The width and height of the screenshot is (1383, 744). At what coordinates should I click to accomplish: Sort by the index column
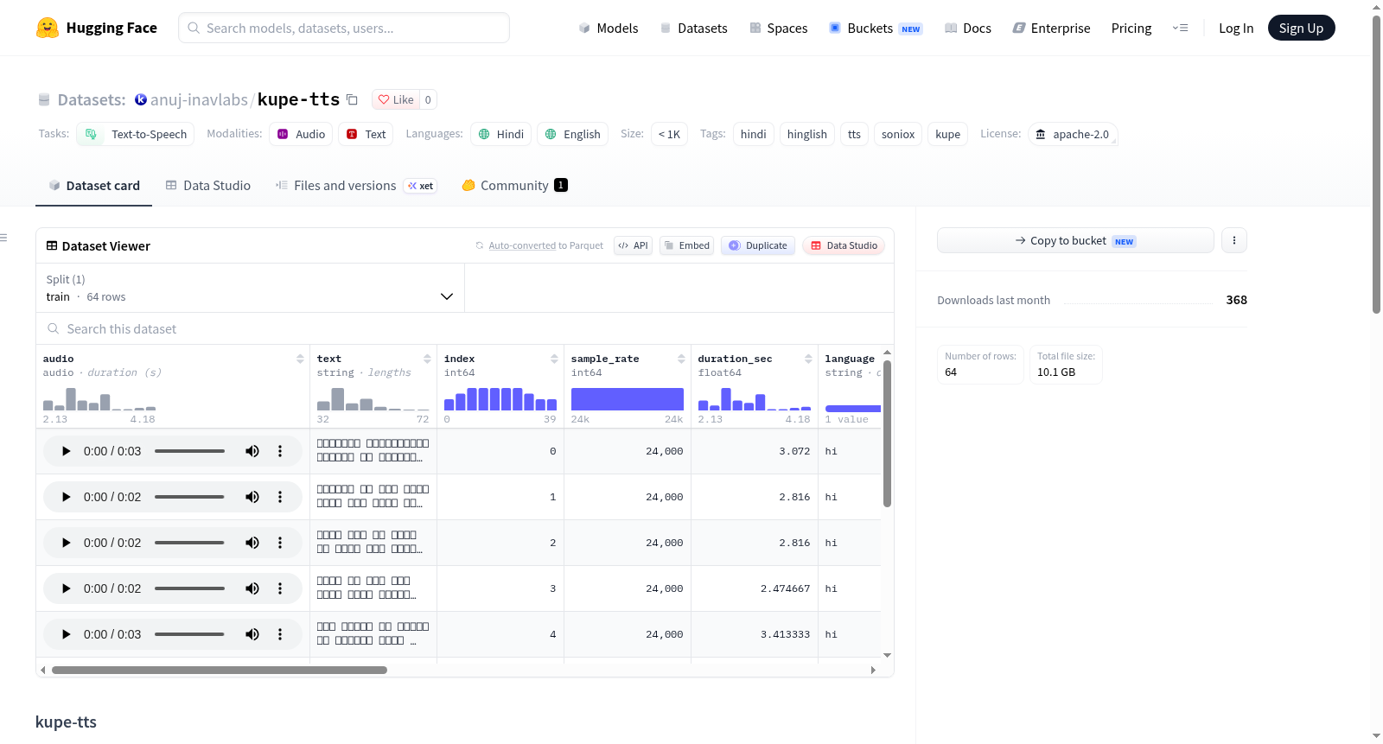click(x=554, y=359)
